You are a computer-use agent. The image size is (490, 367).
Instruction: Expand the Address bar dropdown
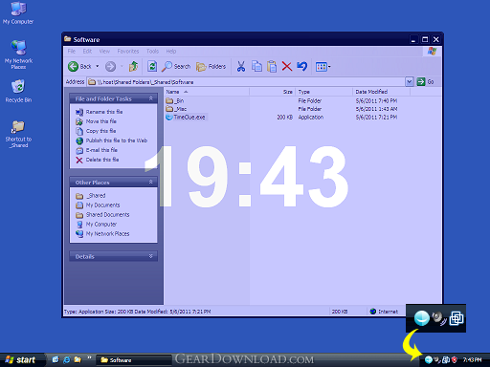pyautogui.click(x=410, y=82)
